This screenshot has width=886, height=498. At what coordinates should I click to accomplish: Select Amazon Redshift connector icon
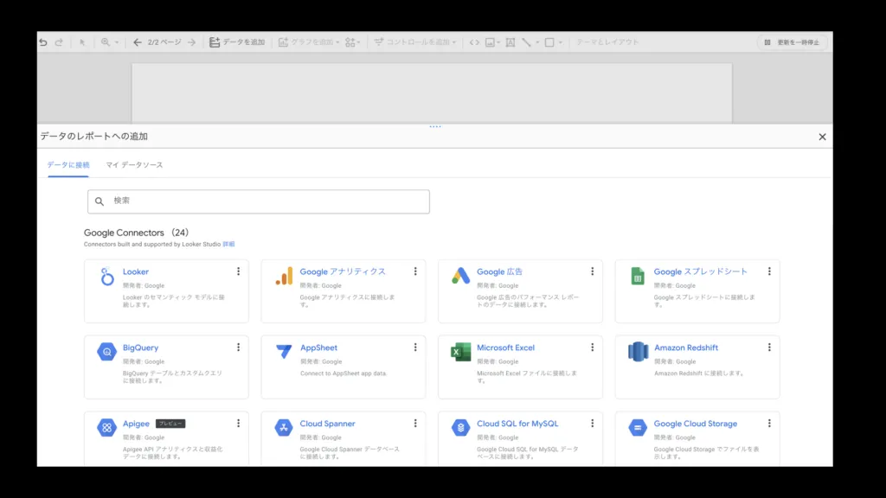coord(638,352)
